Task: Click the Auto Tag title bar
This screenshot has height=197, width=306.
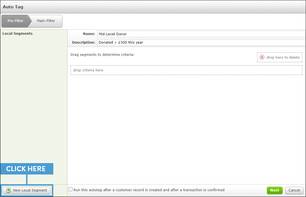Action: (13, 7)
